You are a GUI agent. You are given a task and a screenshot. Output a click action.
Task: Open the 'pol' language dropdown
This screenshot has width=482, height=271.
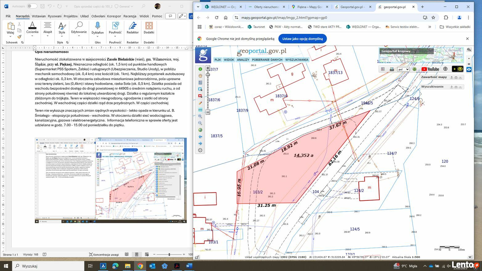pos(403,69)
